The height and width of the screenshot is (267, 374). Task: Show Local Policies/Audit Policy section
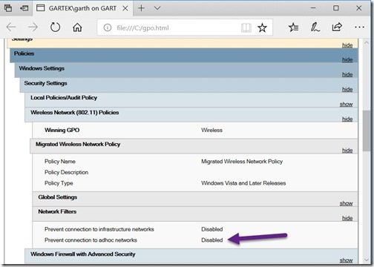346,104
